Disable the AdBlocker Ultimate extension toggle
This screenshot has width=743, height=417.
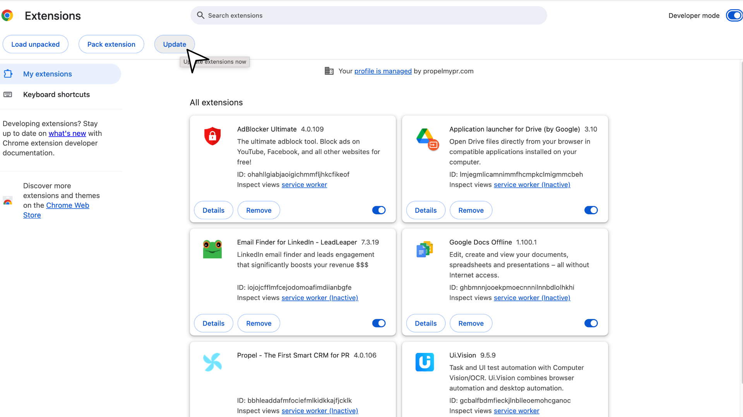click(378, 210)
